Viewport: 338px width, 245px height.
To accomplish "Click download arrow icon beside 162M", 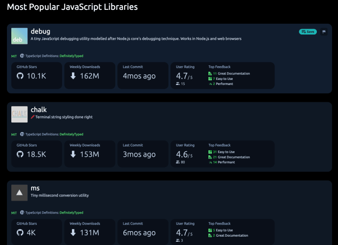I will (73, 76).
